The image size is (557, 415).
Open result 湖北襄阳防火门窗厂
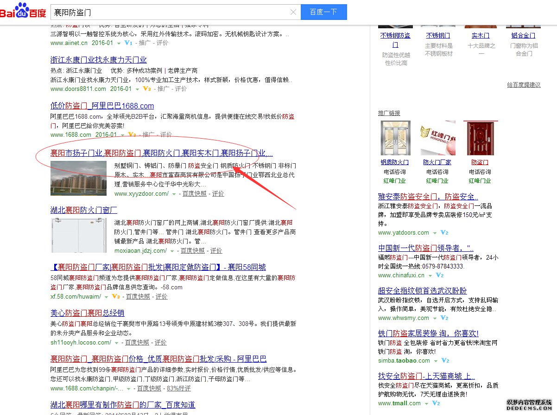tap(84, 210)
